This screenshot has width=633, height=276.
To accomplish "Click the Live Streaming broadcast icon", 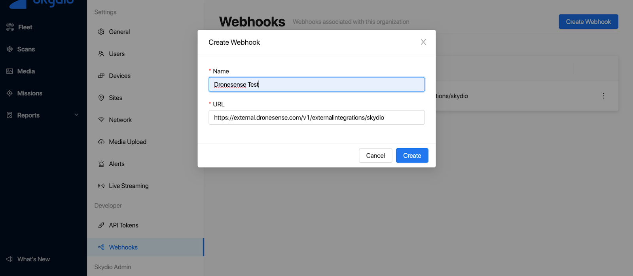I will coord(101,186).
